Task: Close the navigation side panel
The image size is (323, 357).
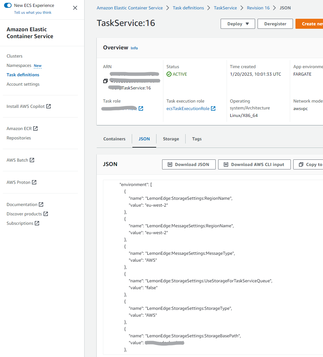Action: [x=75, y=8]
